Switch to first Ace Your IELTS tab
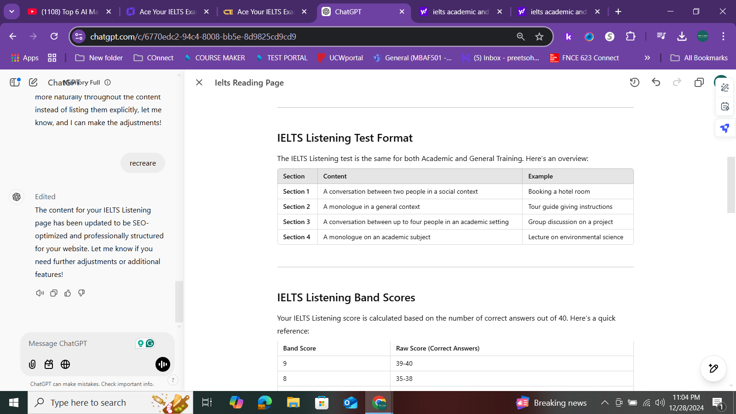Viewport: 736px width, 414px height. [x=168, y=11]
